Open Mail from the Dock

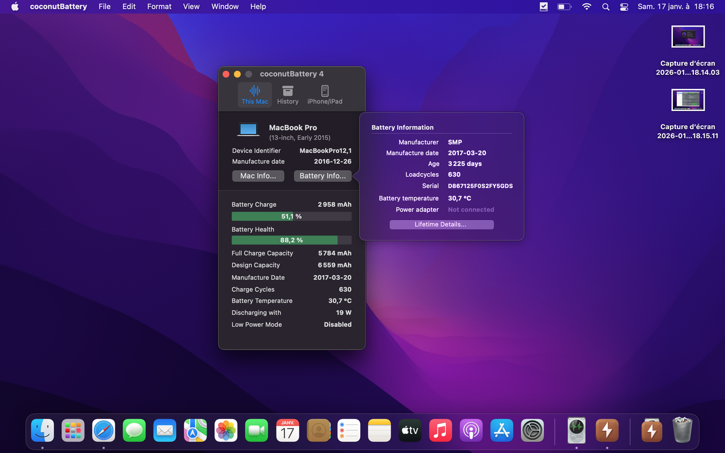click(165, 430)
